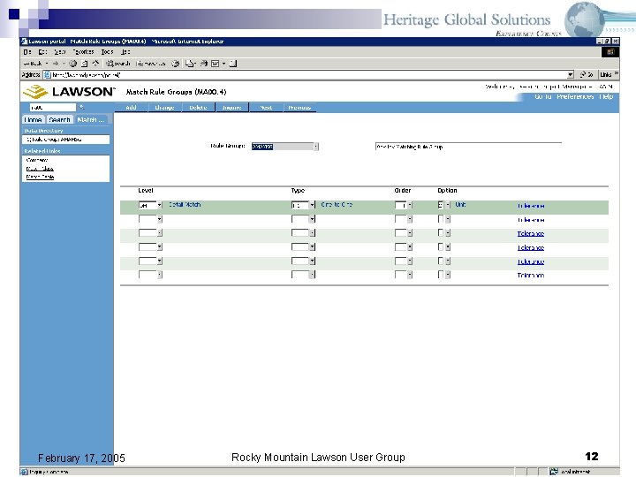Screen dimensions: 636x477
Task: Click the Option box in the second row
Action: pos(441,219)
